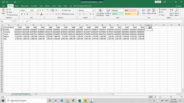Click the Insert Function fx icon
184x103 pixels.
27,21
